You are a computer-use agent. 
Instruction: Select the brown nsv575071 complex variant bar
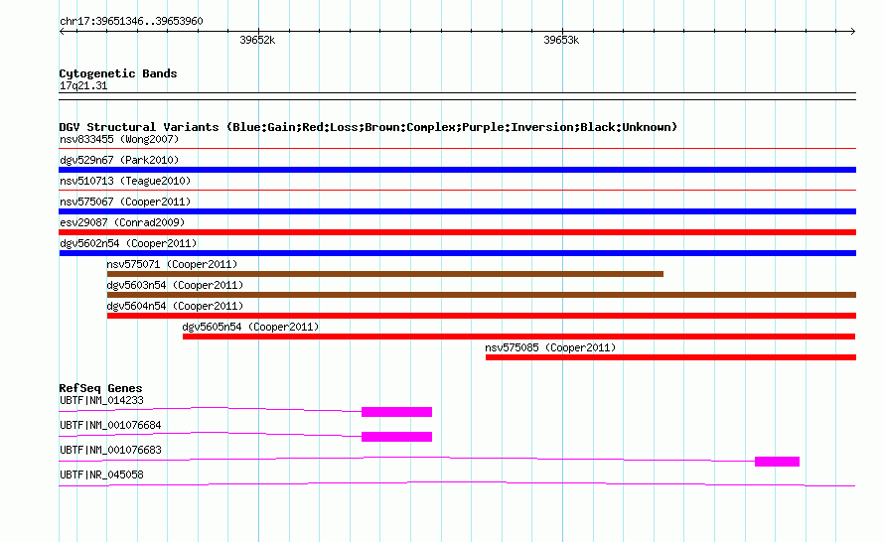(x=385, y=274)
